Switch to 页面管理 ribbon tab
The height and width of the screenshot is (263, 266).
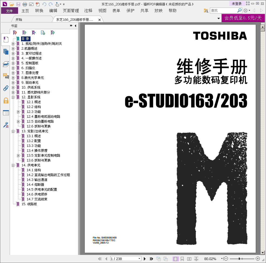pyautogui.click(x=71, y=11)
